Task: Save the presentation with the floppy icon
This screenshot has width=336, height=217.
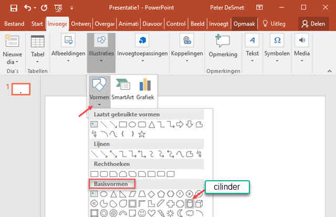Action: 14,8
